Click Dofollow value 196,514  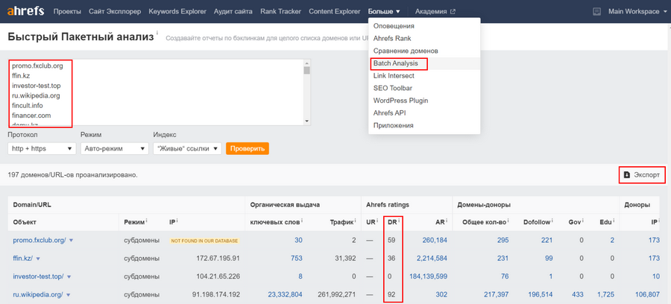coord(541,295)
